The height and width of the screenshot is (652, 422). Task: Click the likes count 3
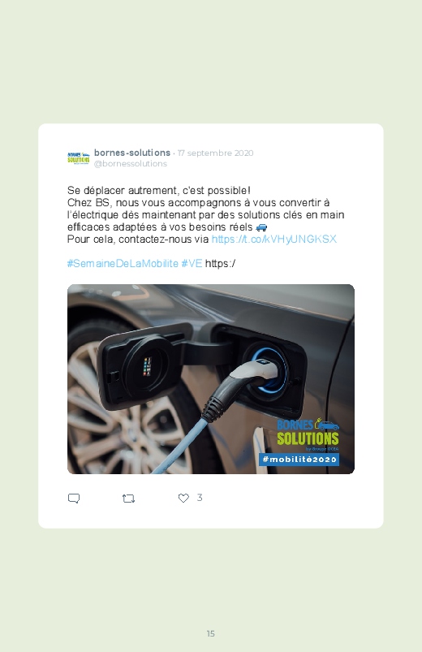pyautogui.click(x=200, y=497)
